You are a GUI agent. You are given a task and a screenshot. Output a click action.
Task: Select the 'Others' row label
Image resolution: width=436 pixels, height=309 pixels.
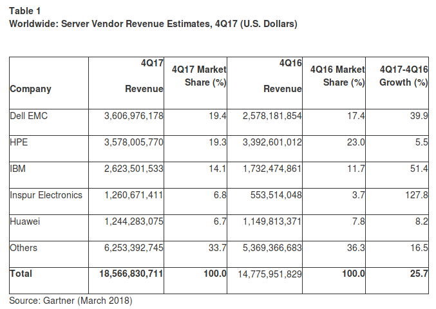(x=23, y=248)
